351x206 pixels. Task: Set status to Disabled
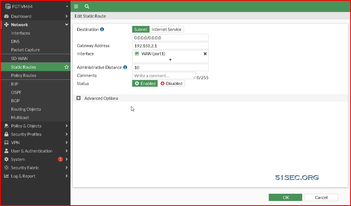[171, 83]
